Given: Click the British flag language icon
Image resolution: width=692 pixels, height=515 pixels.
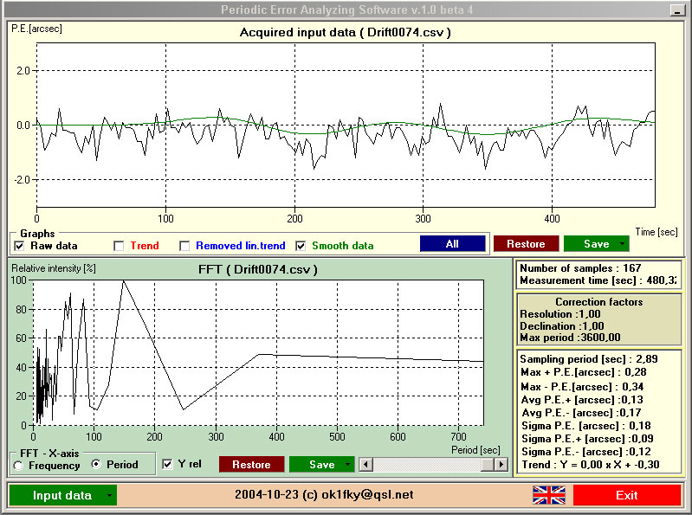Looking at the screenshot, I should pos(549,495).
